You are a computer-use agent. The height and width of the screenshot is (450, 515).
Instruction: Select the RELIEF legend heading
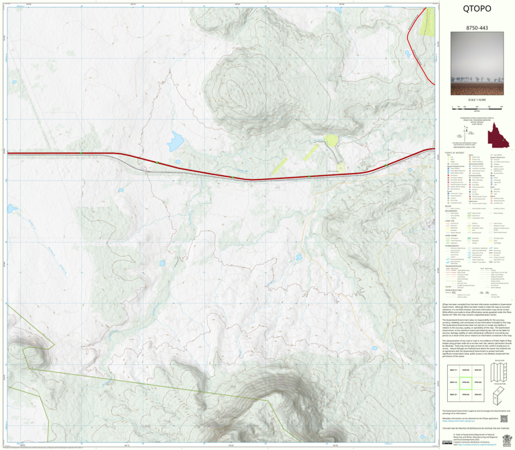(447, 207)
